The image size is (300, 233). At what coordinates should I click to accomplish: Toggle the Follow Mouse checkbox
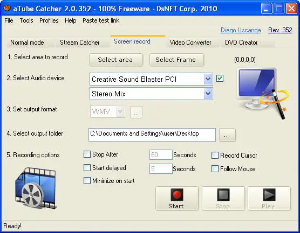[x=215, y=168]
